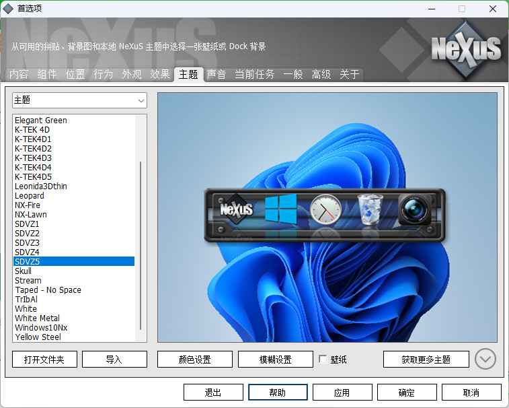Click the 退出 button
The width and height of the screenshot is (509, 408).
213,393
